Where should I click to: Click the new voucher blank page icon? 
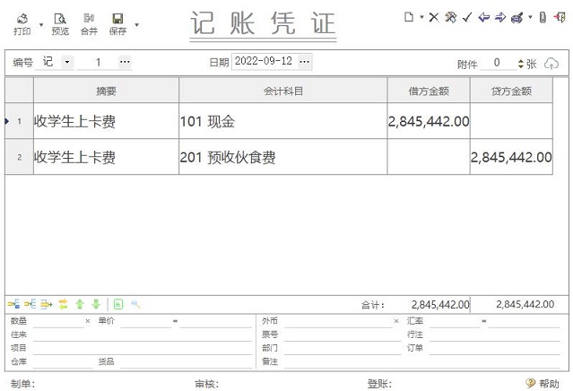[409, 17]
